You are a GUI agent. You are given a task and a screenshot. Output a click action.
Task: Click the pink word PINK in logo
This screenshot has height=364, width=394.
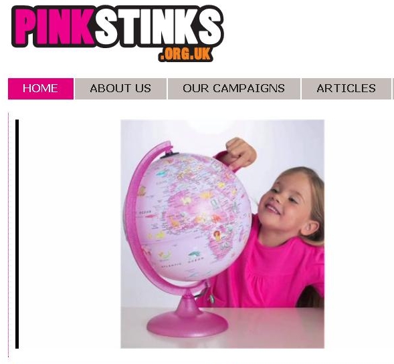coord(54,26)
